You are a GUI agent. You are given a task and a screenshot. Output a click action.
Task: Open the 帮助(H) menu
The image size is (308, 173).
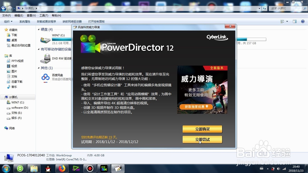click(x=56, y=15)
